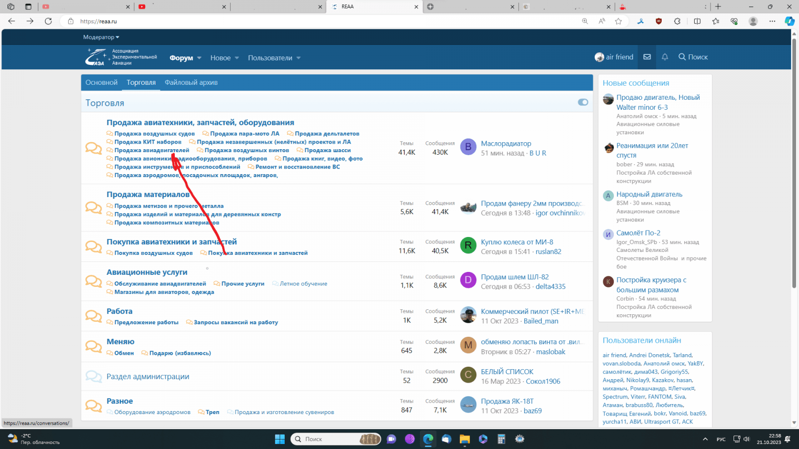This screenshot has height=449, width=799.
Task: Open the browser zoom magnifier icon
Action: pyautogui.click(x=585, y=21)
